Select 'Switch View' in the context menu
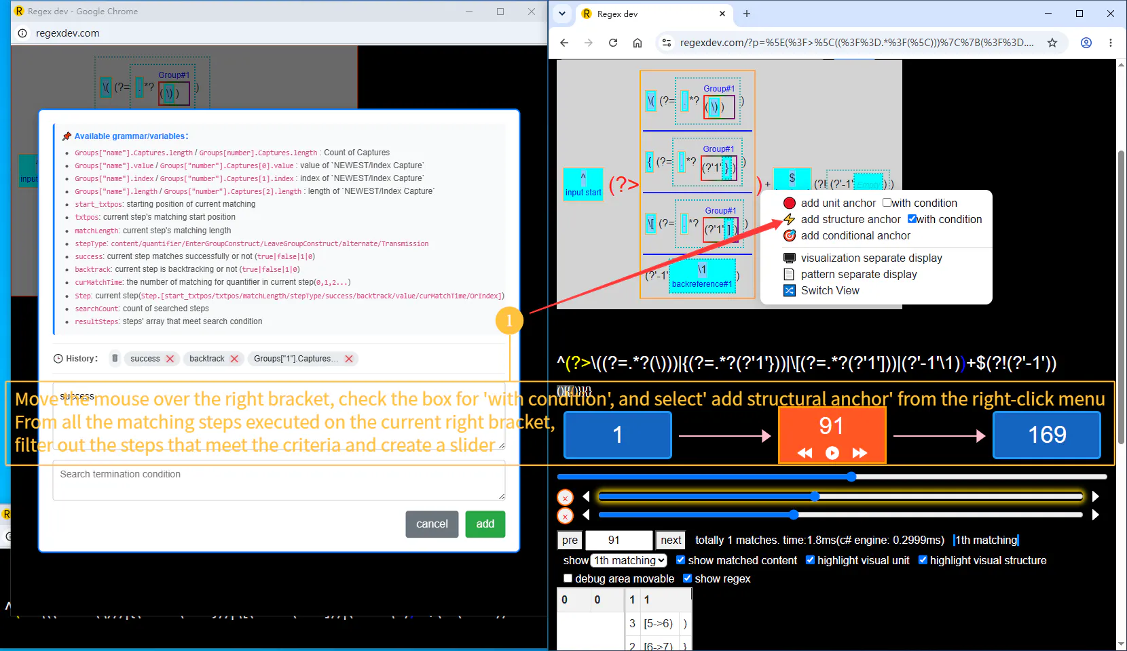 [x=830, y=290]
